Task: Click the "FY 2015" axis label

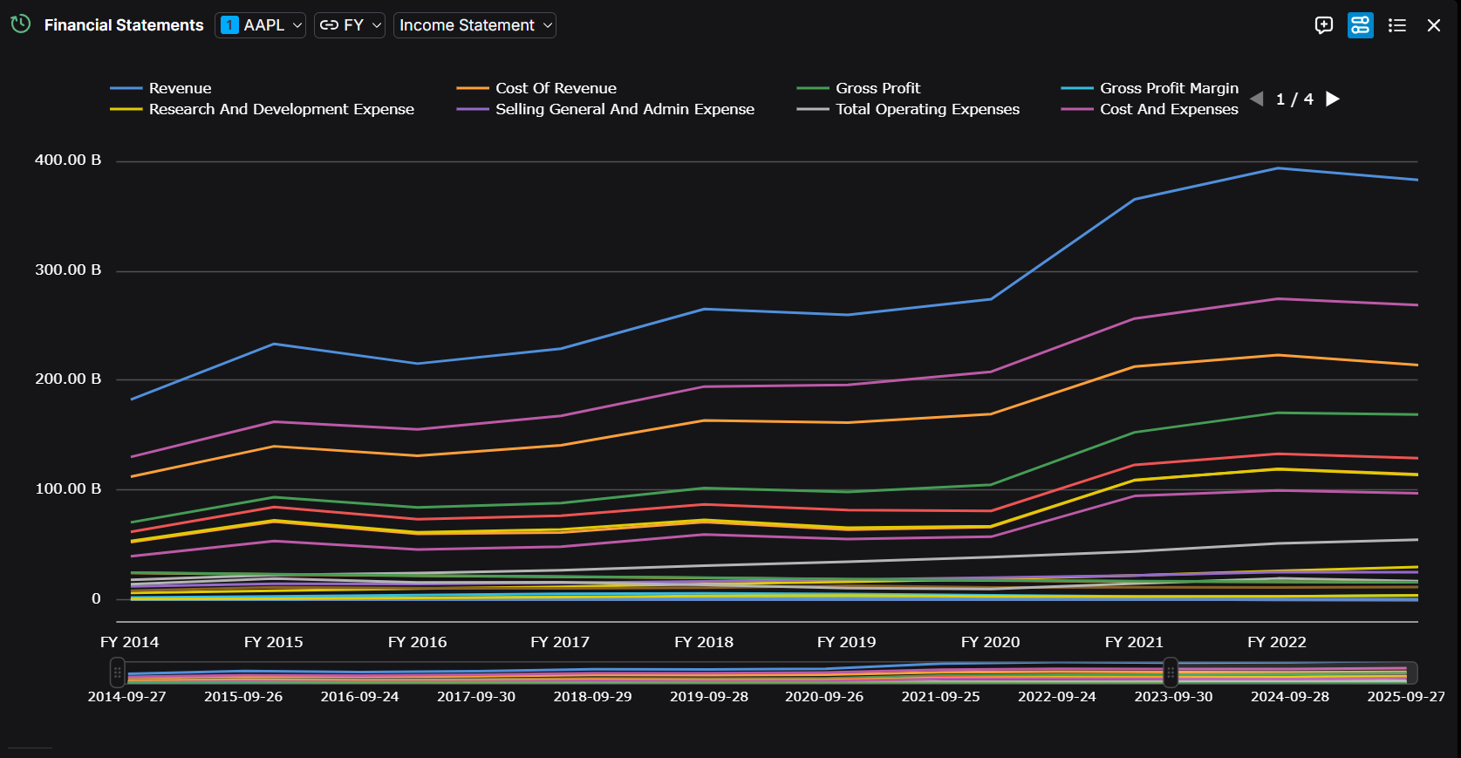Action: pos(274,642)
